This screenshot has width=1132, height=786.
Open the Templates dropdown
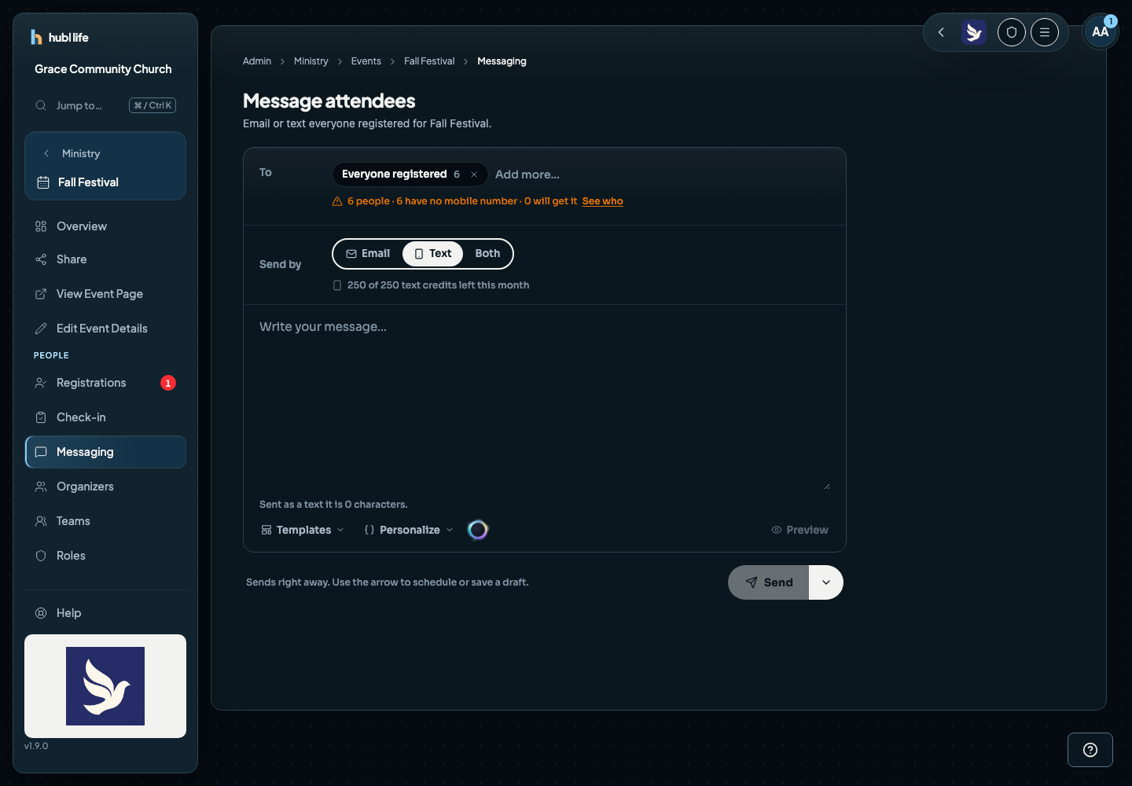(x=303, y=530)
